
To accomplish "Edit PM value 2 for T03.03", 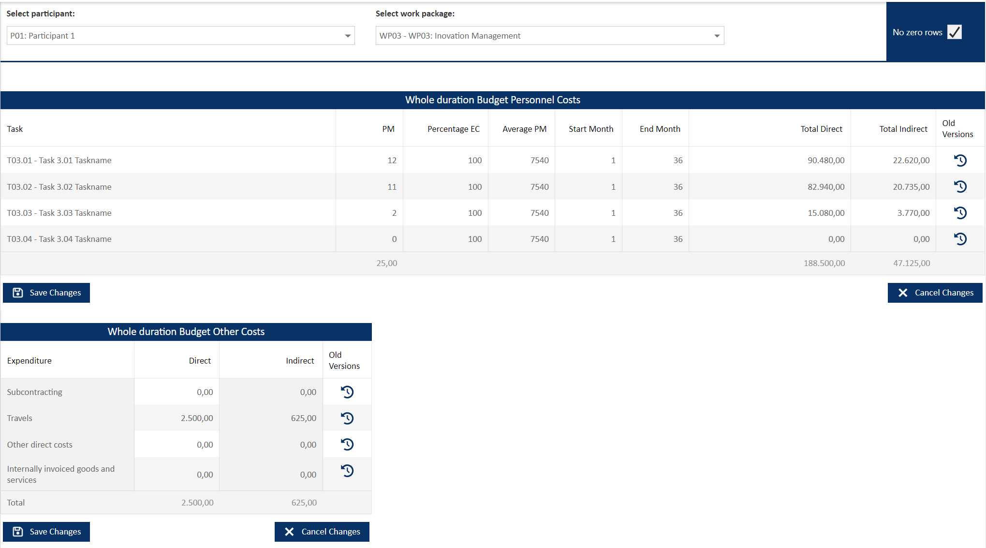I will coord(369,212).
